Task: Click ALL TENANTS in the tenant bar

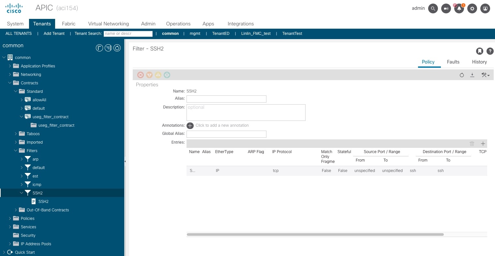Action: click(19, 34)
